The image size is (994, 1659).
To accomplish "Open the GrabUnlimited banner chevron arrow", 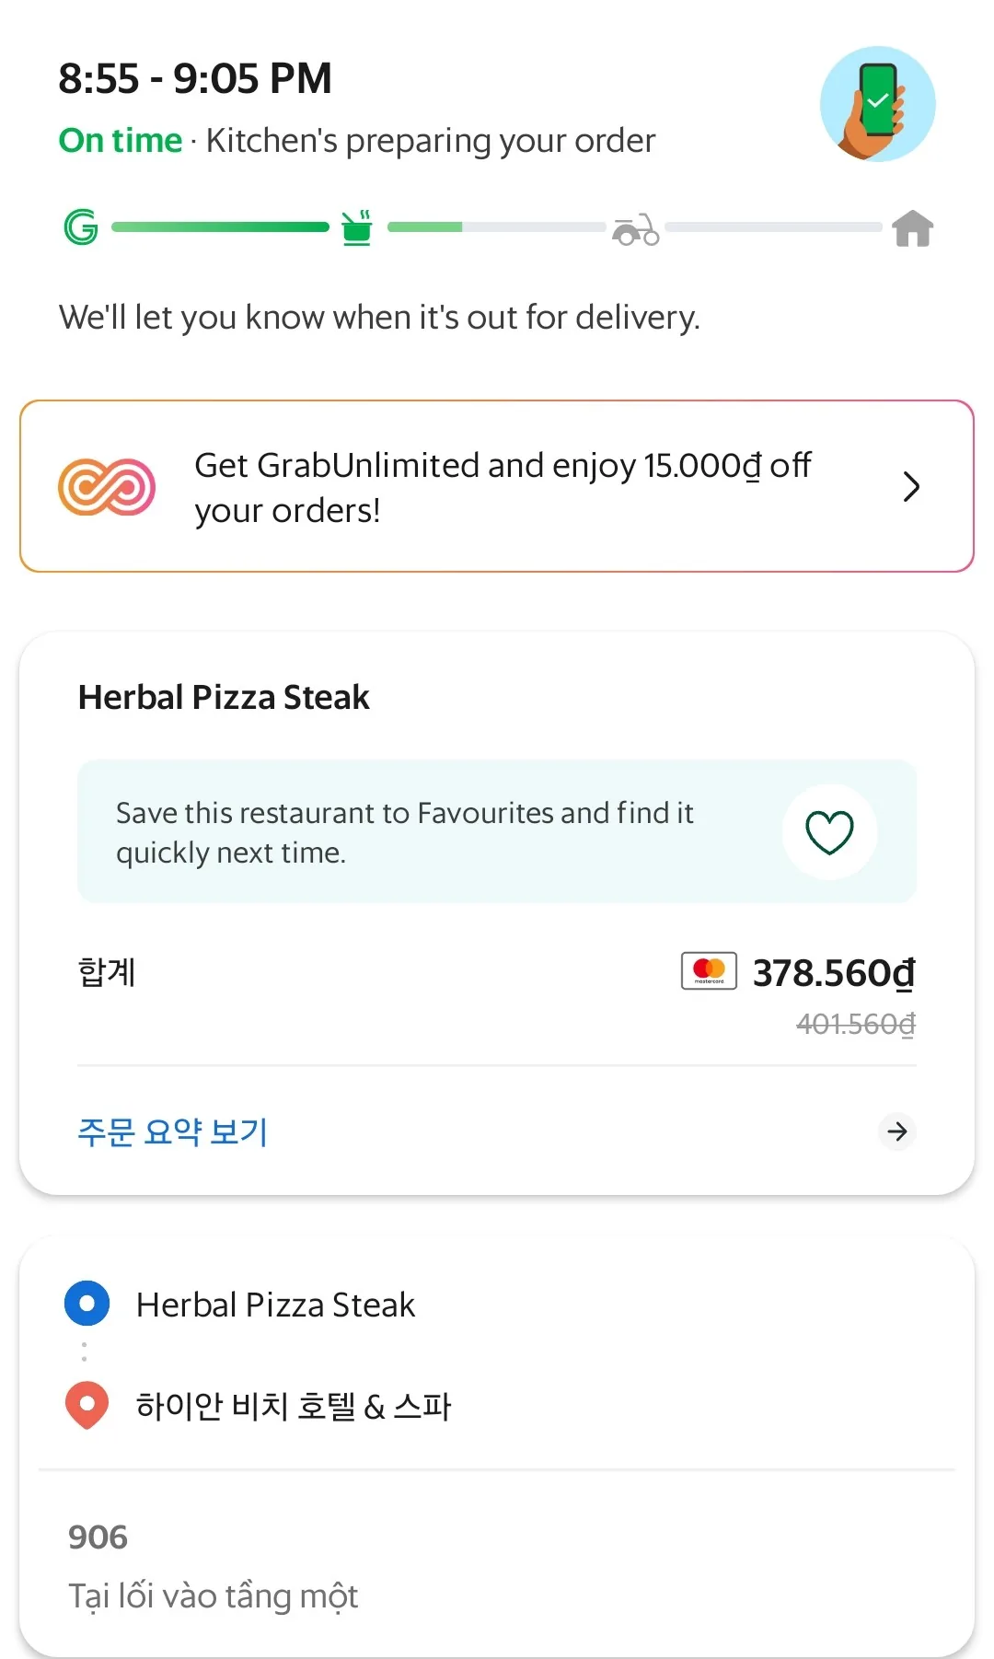I will [911, 486].
